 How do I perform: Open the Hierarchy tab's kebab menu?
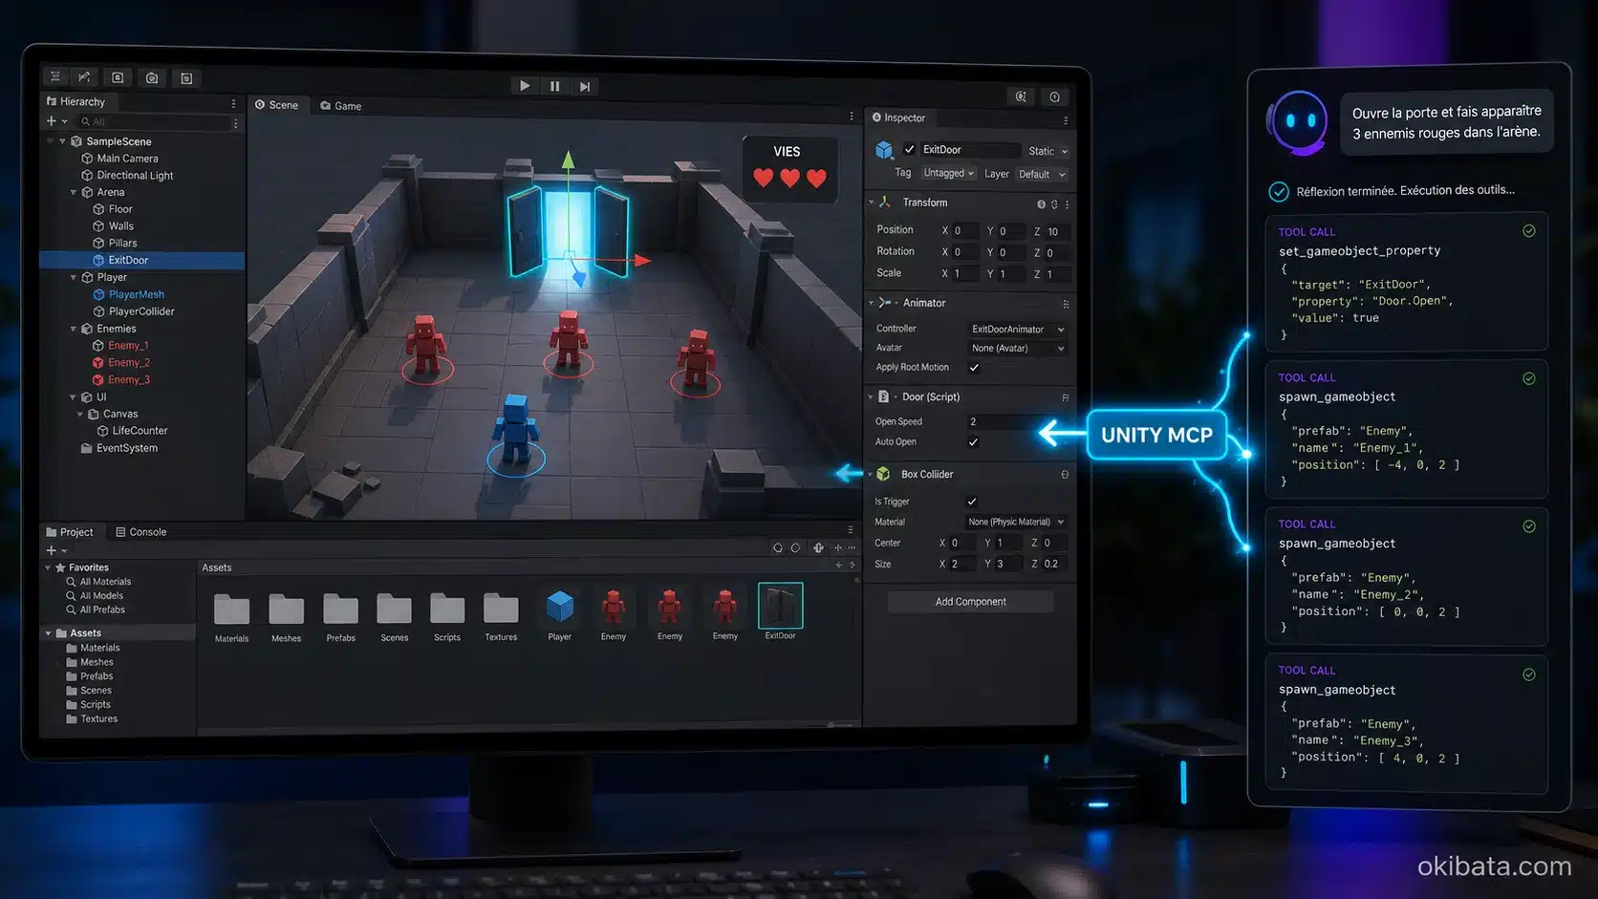[233, 102]
